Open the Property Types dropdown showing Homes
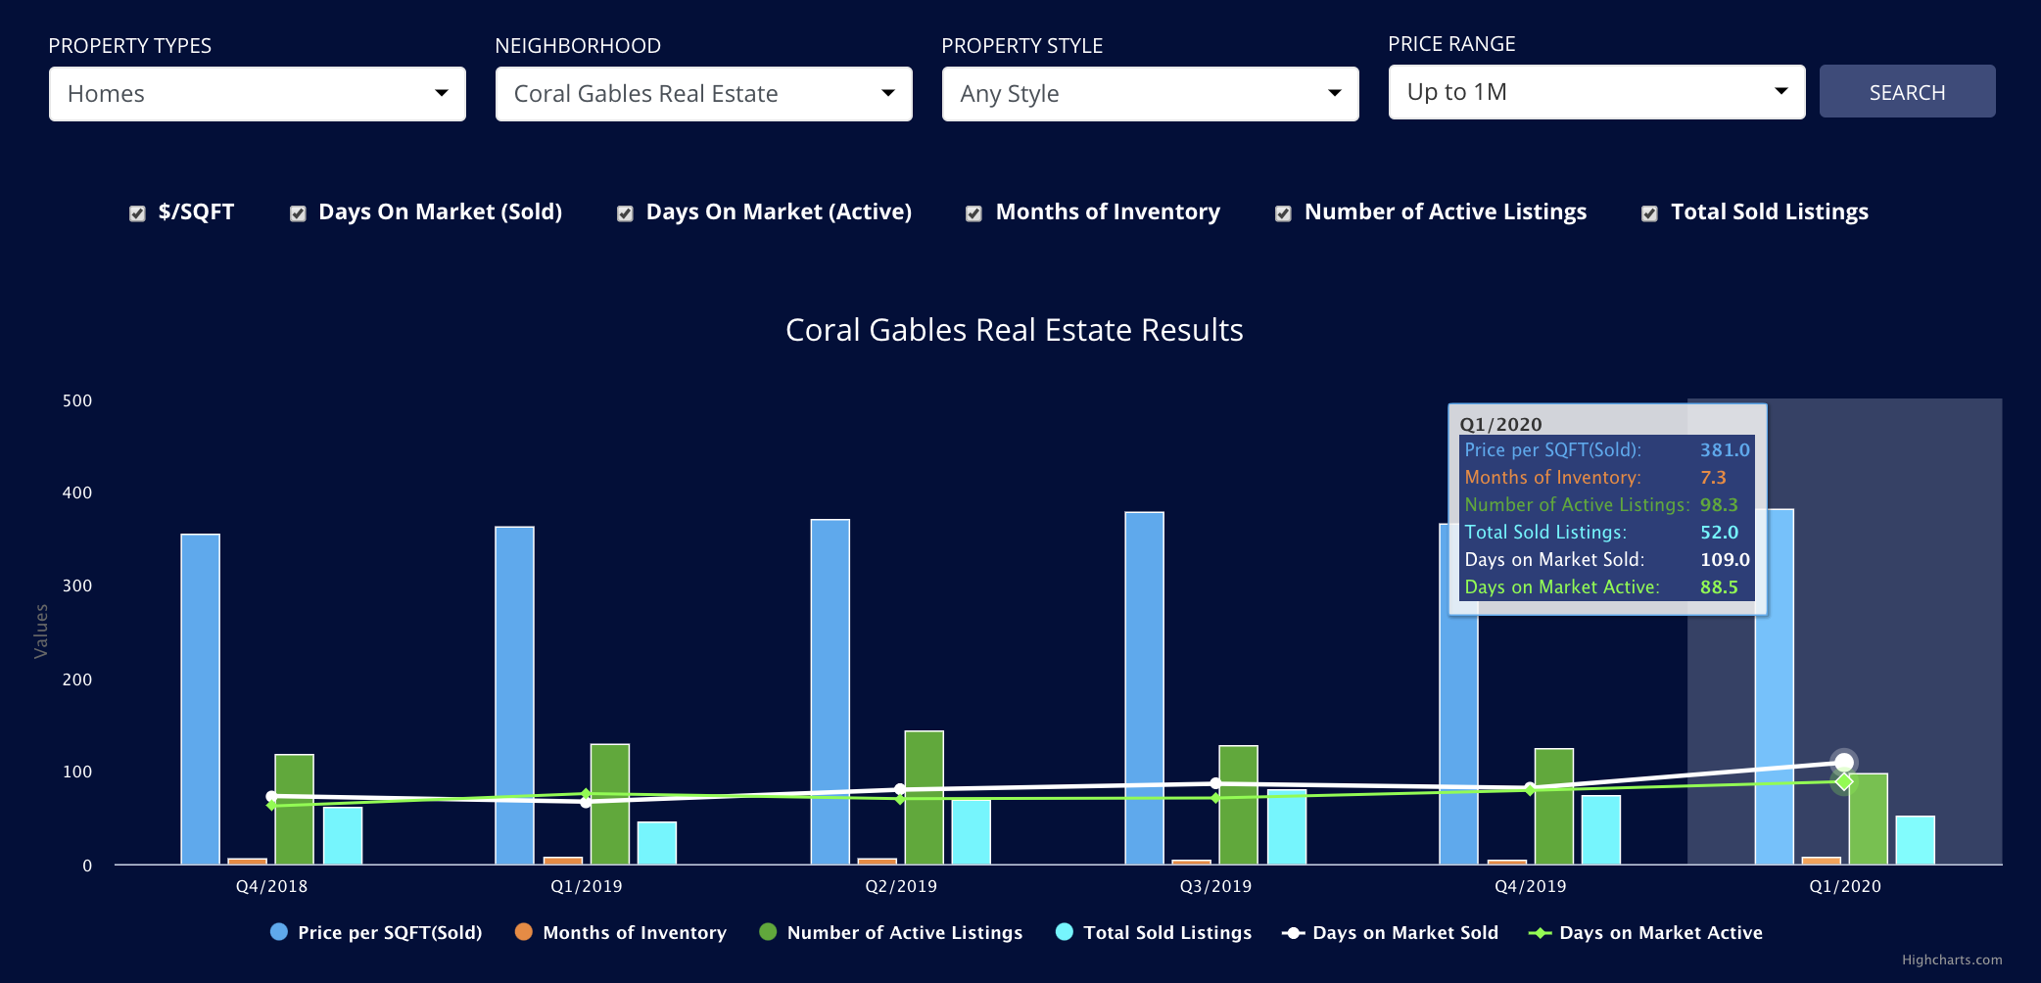Image resolution: width=2041 pixels, height=983 pixels. click(x=257, y=94)
